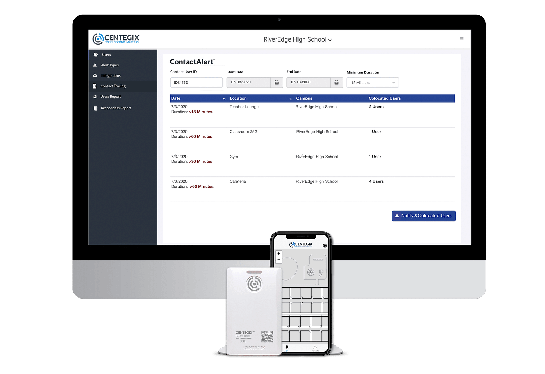This screenshot has height=374, width=545.
Task: Open Integrations in the sidebar
Action: 123,75
